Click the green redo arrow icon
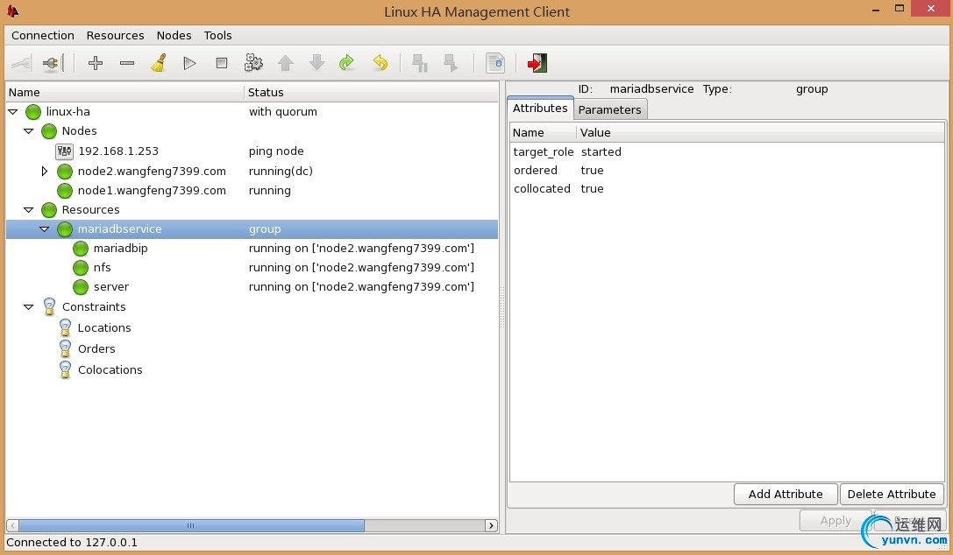The width and height of the screenshot is (953, 555). [x=346, y=63]
